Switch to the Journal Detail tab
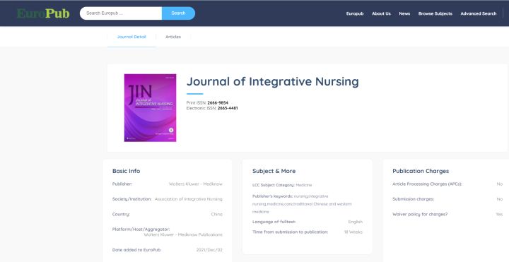Viewport: 509px width, 262px height. pyautogui.click(x=131, y=37)
